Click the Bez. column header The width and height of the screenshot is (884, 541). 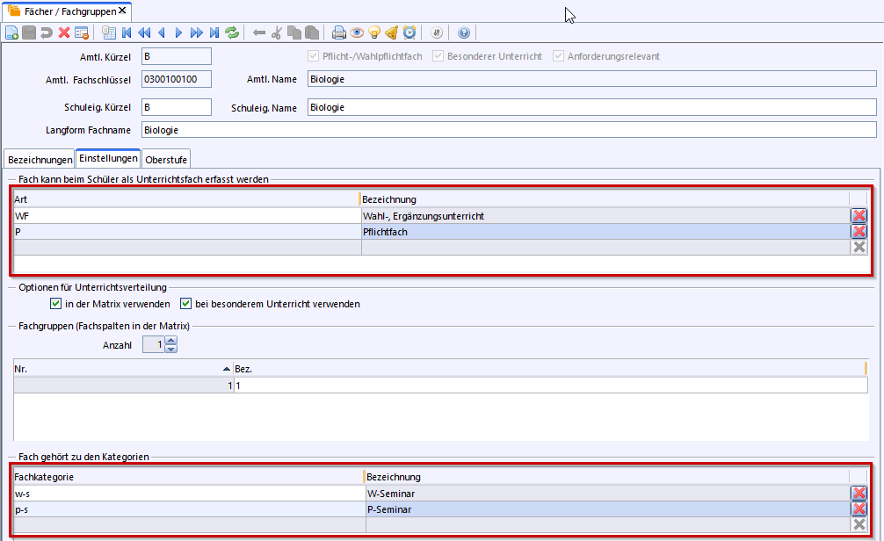(x=550, y=369)
